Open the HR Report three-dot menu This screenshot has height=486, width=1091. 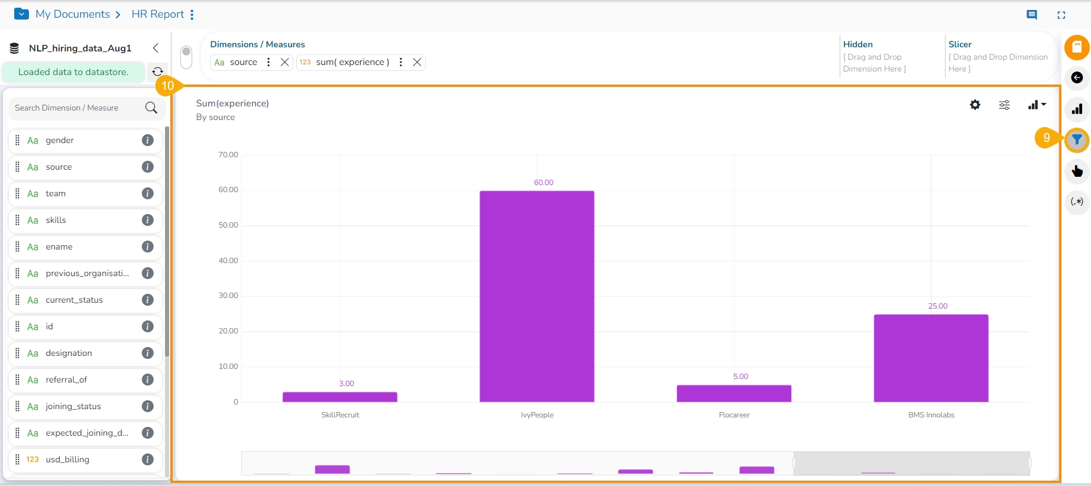(192, 15)
